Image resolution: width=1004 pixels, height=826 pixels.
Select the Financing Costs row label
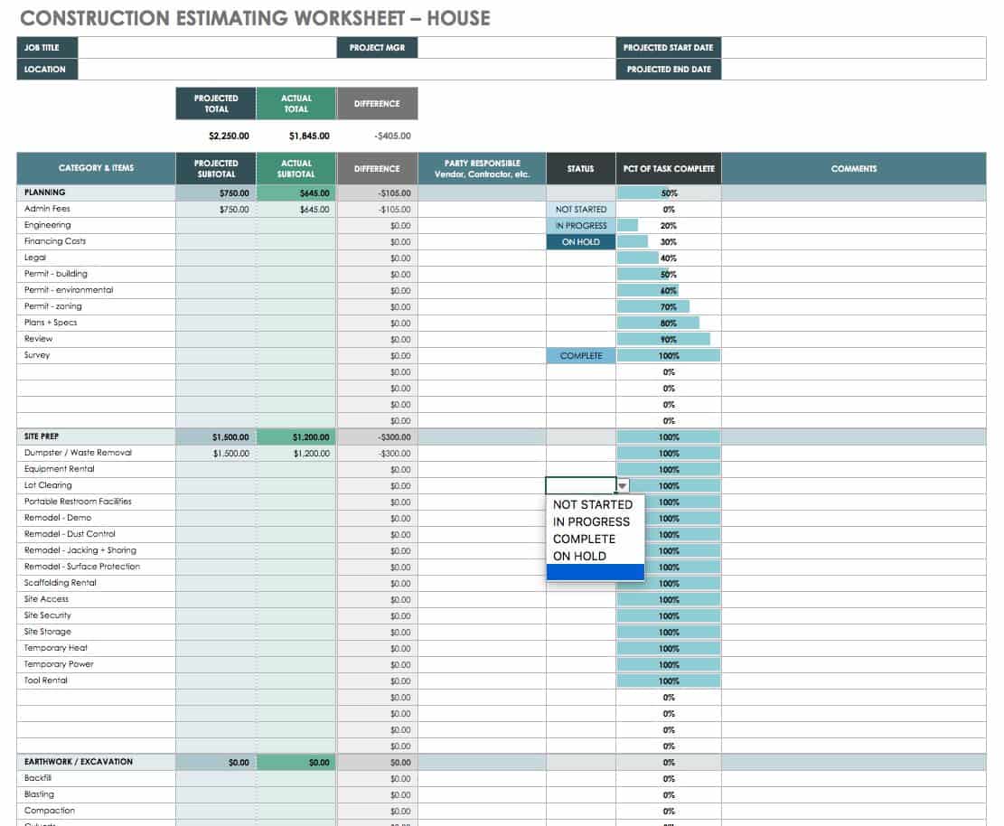click(54, 241)
